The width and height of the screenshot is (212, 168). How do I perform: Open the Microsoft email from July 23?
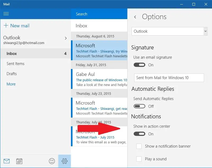click(x=99, y=108)
